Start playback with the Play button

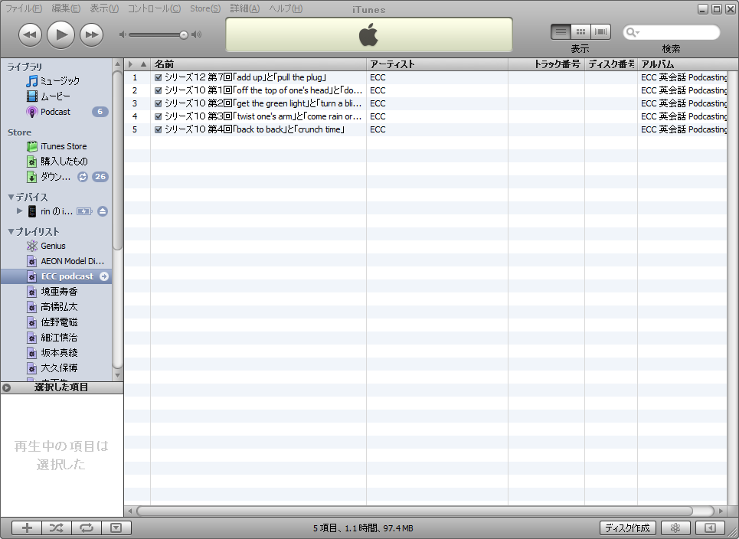point(60,34)
